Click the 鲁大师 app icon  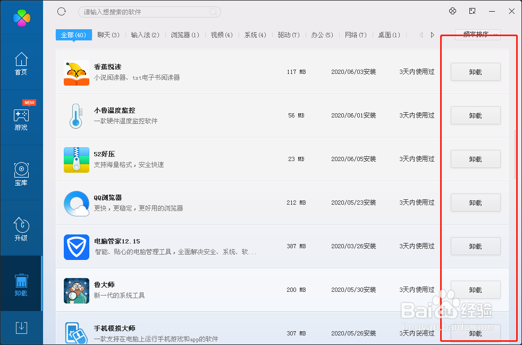coord(77,291)
